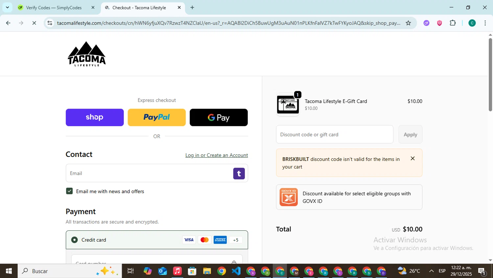Click the purple autofill icon in Email field
Image resolution: width=493 pixels, height=278 pixels.
(239, 173)
